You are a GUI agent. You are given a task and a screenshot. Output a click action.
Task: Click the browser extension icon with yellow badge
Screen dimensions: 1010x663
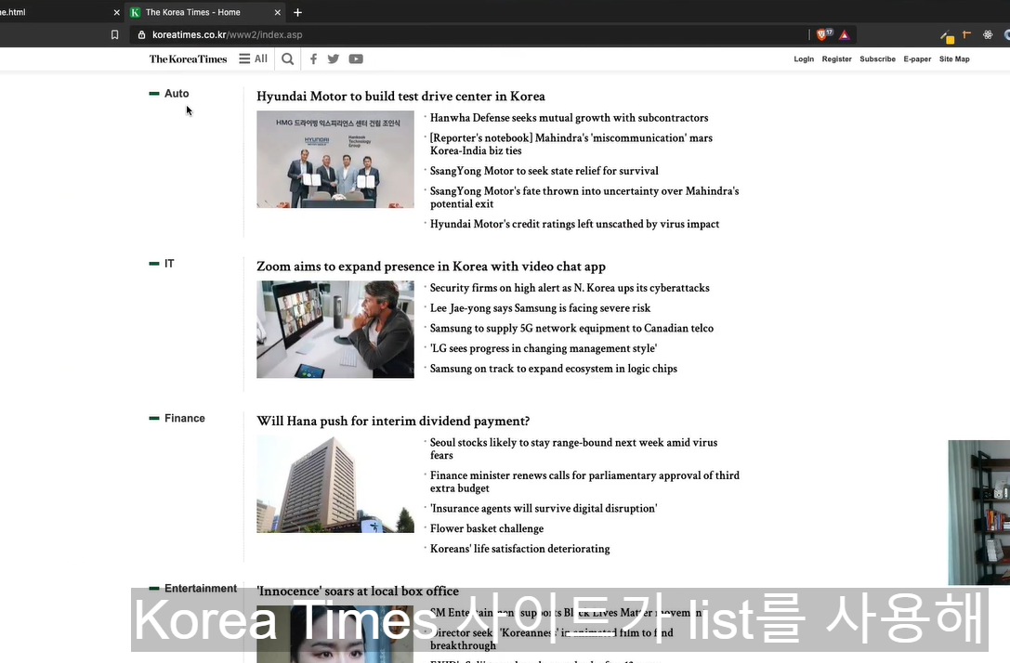pyautogui.click(x=947, y=37)
